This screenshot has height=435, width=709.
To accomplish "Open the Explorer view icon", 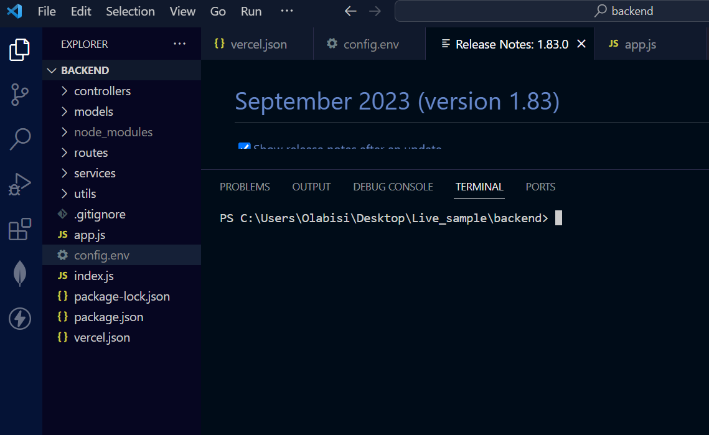I will pos(19,51).
